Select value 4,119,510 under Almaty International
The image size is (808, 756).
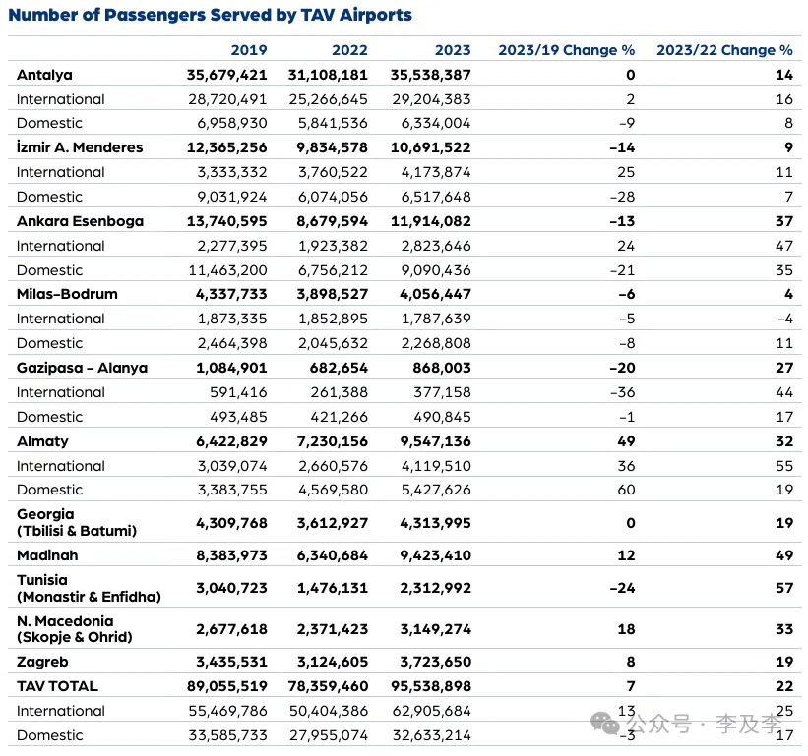click(x=436, y=466)
